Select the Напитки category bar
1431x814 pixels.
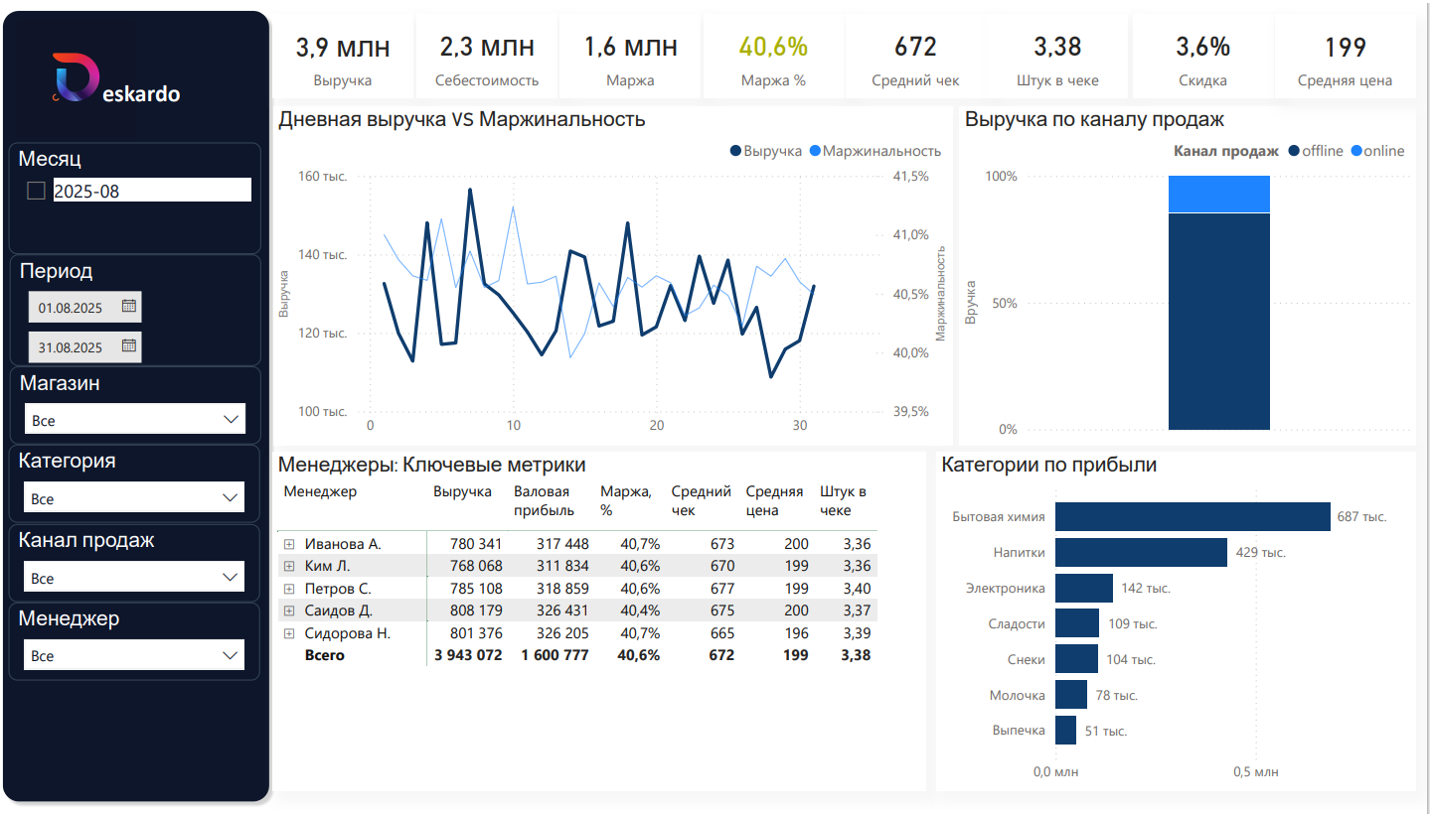point(1141,552)
